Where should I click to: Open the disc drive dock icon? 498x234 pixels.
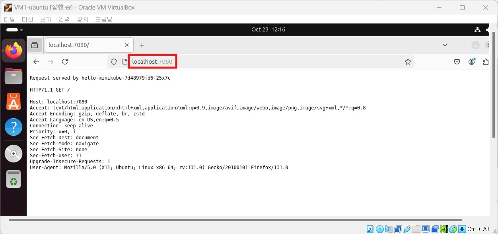14,154
